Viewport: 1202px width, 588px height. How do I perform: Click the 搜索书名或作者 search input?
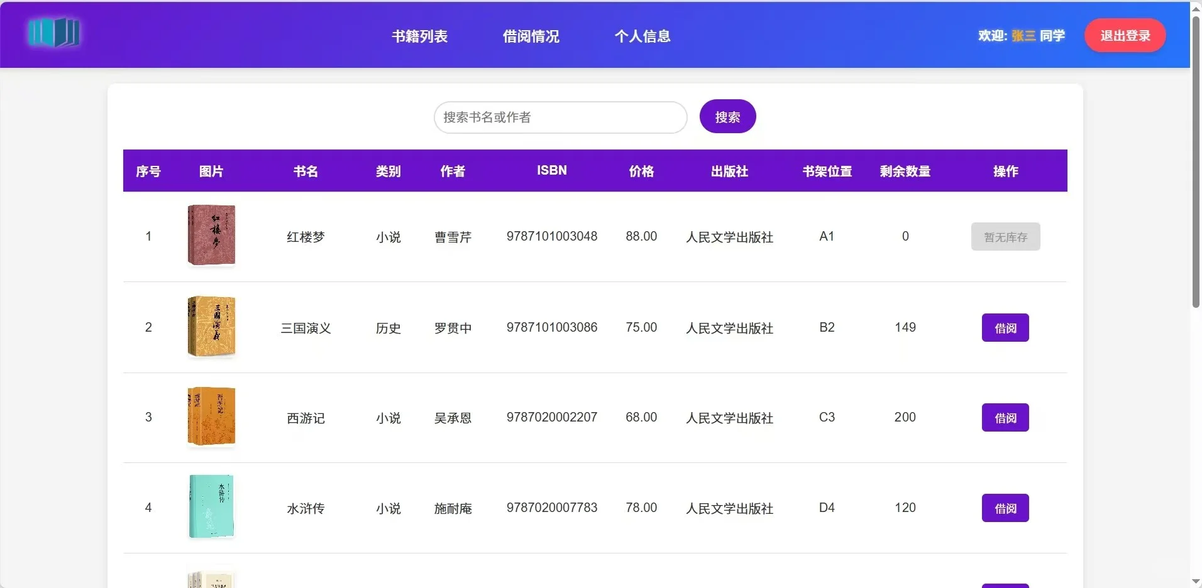click(x=560, y=117)
